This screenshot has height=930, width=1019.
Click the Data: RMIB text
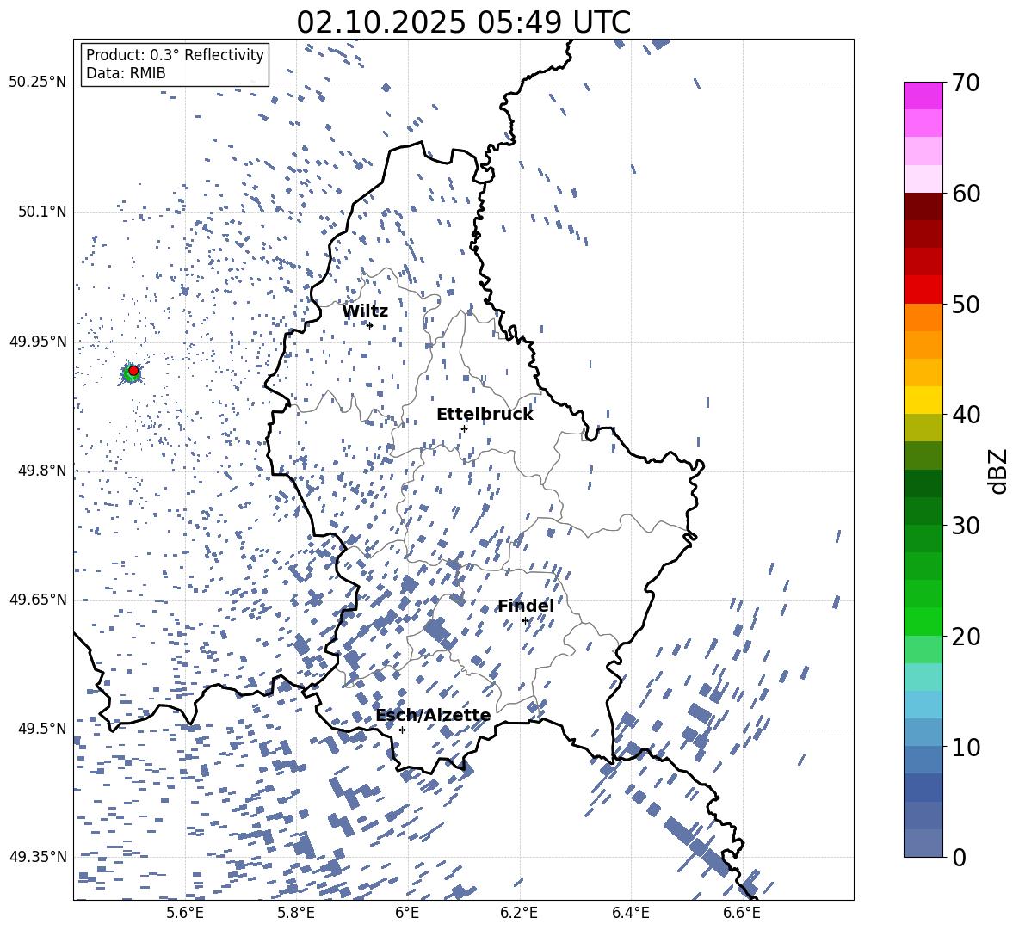[x=126, y=73]
